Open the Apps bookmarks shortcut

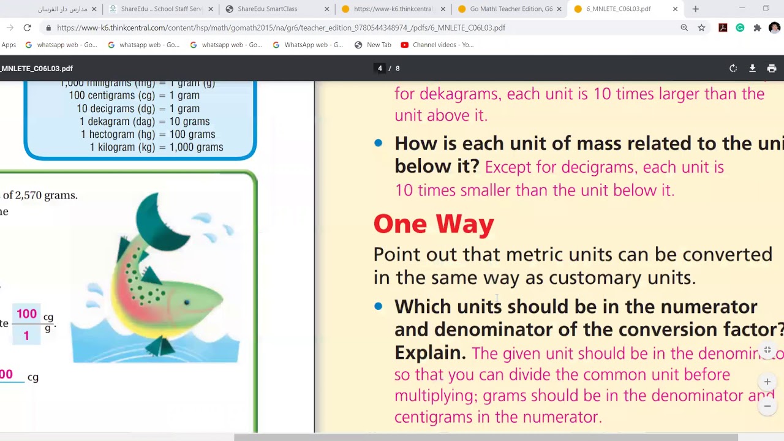pyautogui.click(x=9, y=45)
